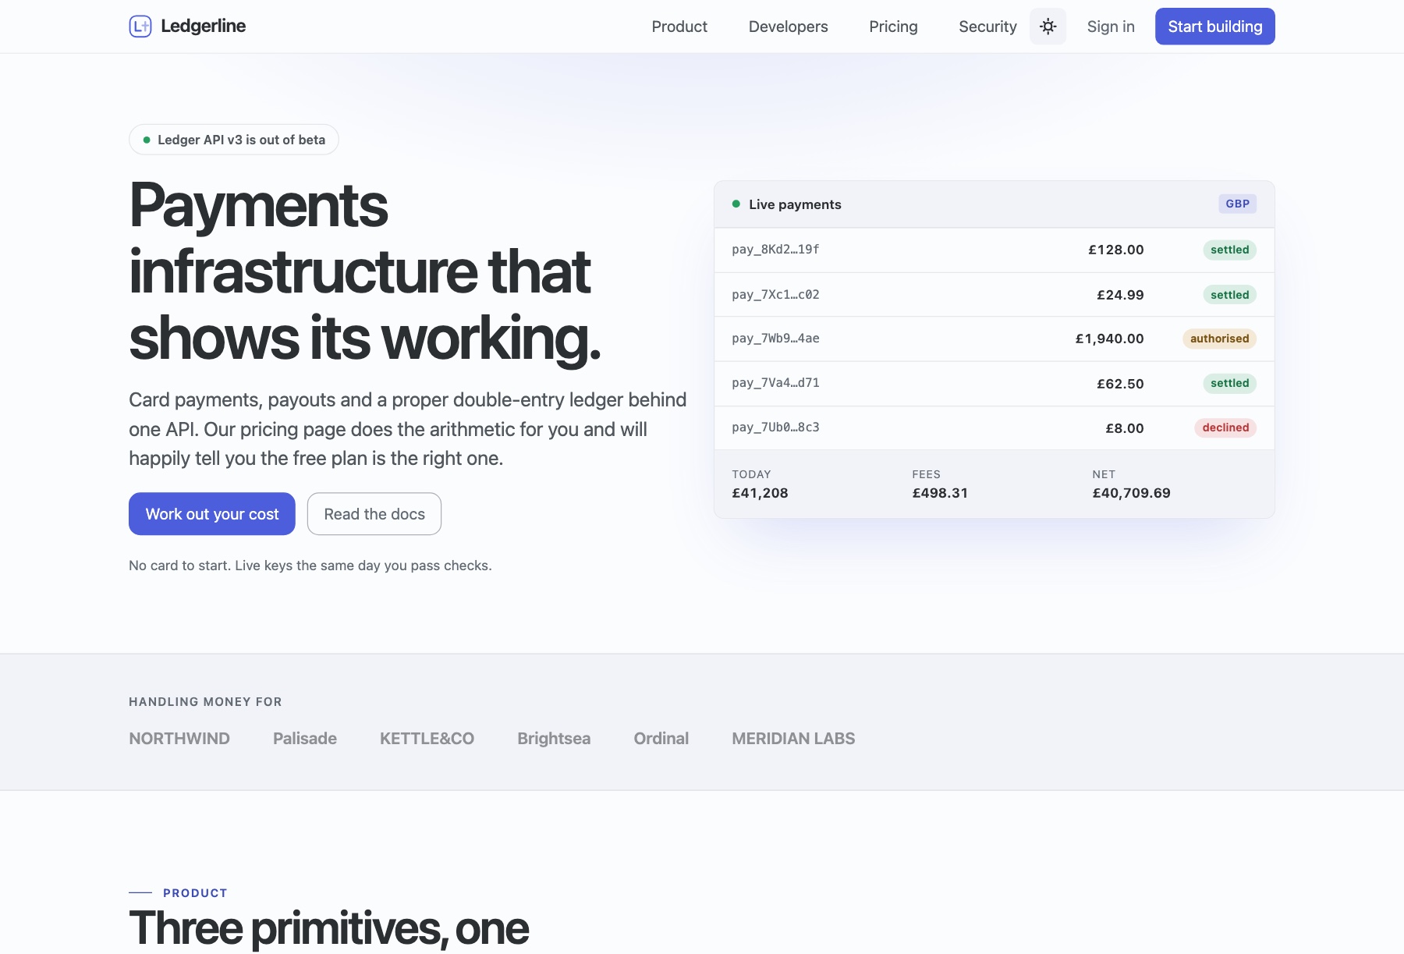Click the £8.00 amount

[1125, 428]
